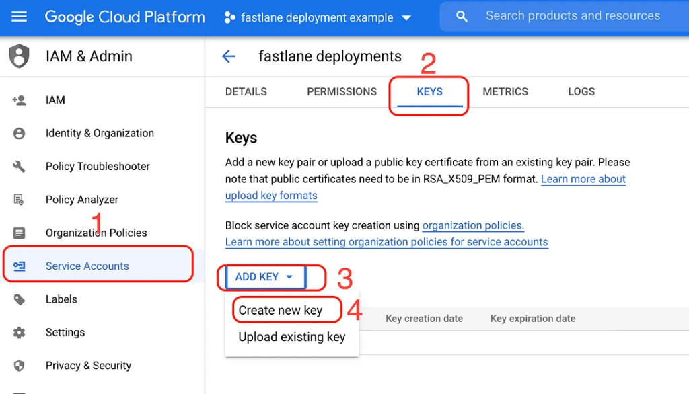Open Settings page in sidebar
The image size is (689, 394).
65,333
